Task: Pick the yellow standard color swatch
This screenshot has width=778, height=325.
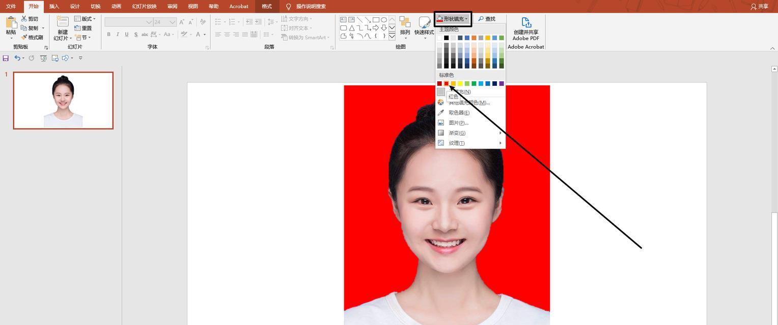Action: (x=460, y=83)
